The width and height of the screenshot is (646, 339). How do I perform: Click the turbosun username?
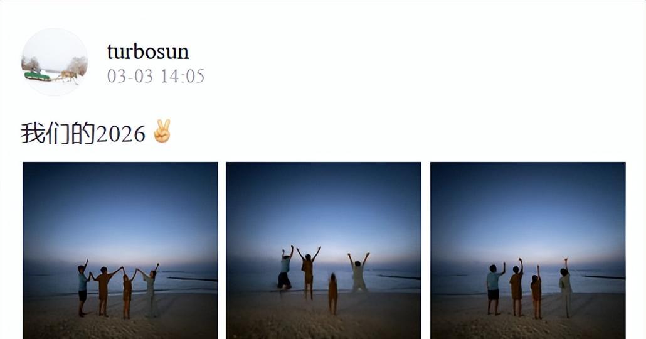[148, 51]
